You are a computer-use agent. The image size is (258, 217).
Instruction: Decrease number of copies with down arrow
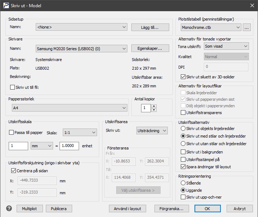[x=154, y=110]
